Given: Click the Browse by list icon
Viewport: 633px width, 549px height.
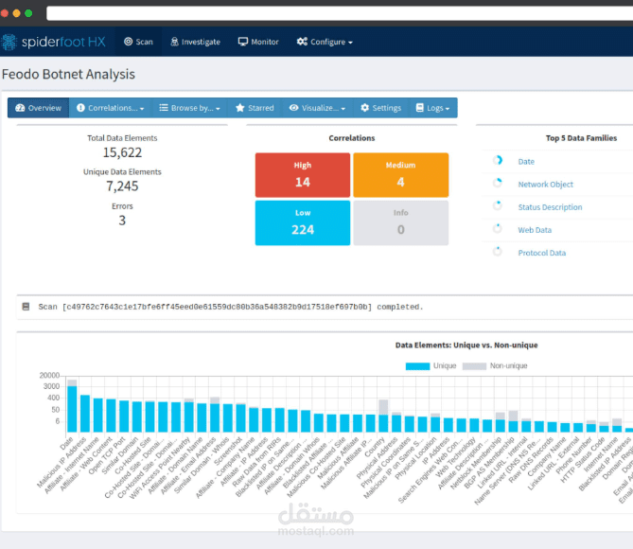Looking at the screenshot, I should (164, 108).
